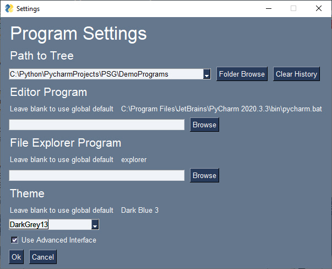Click the Python logo in the title bar
Image resolution: width=332 pixels, height=269 pixels.
9,8
